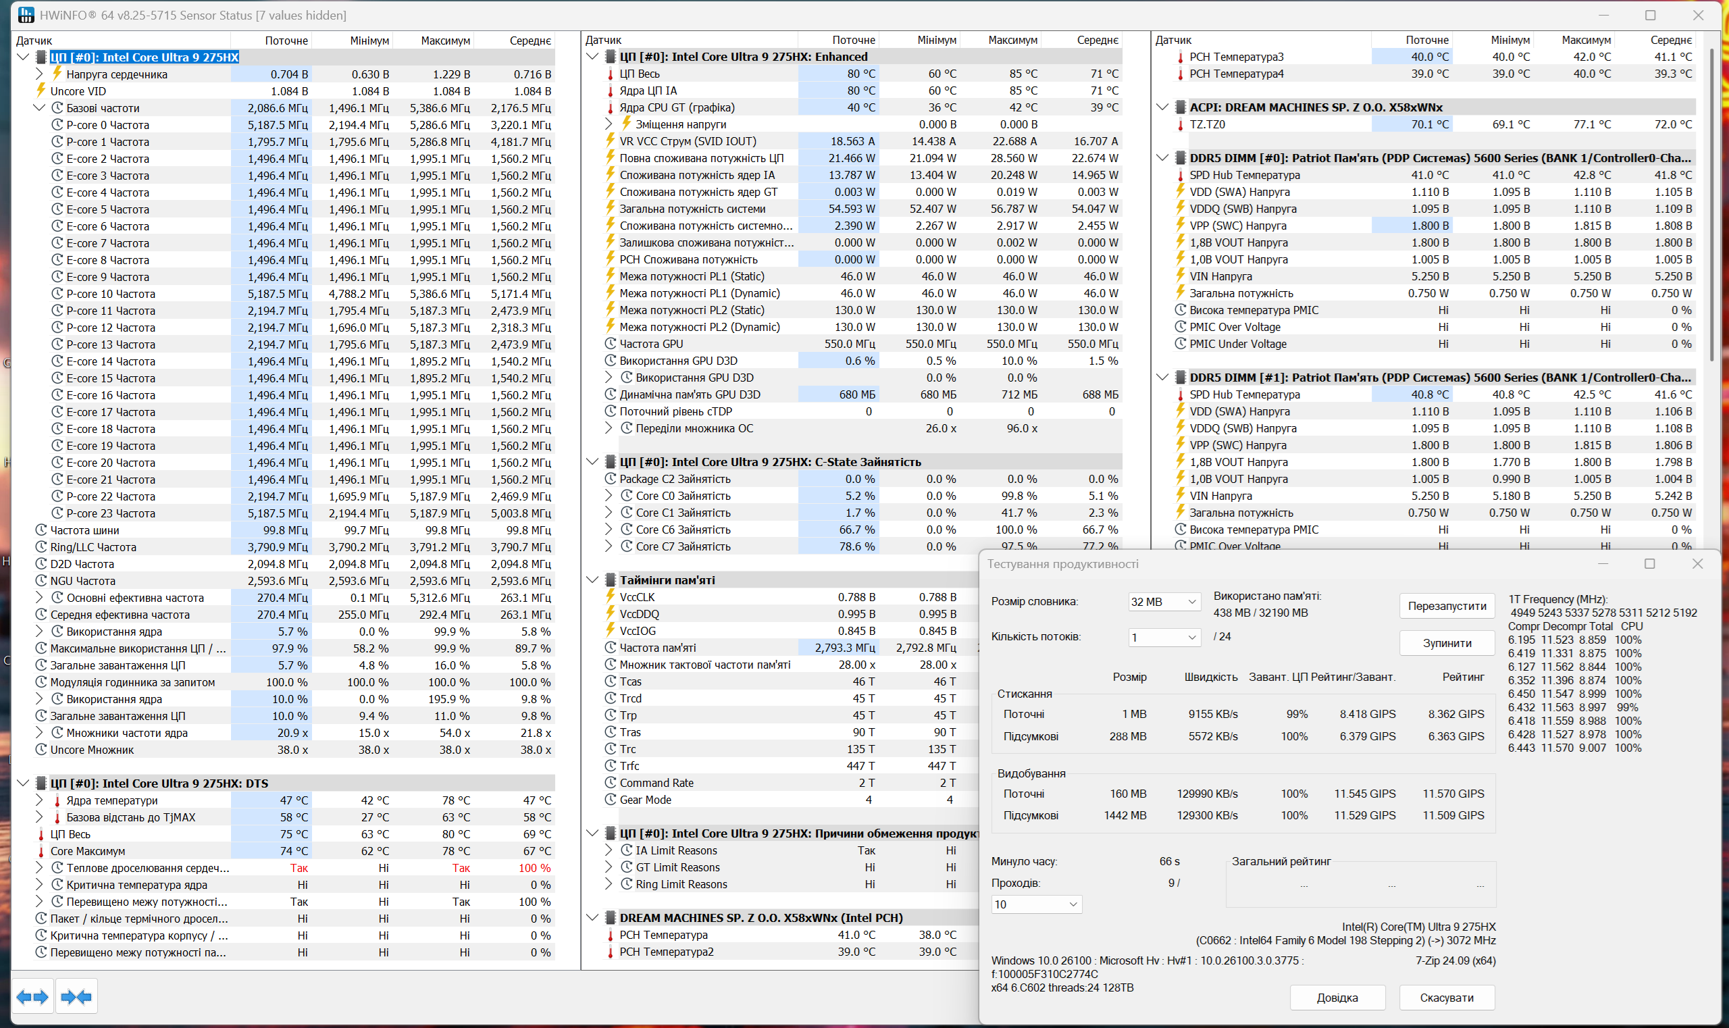The image size is (1729, 1028).
Task: Open the Кількість потоків dropdown
Action: coord(1164,638)
